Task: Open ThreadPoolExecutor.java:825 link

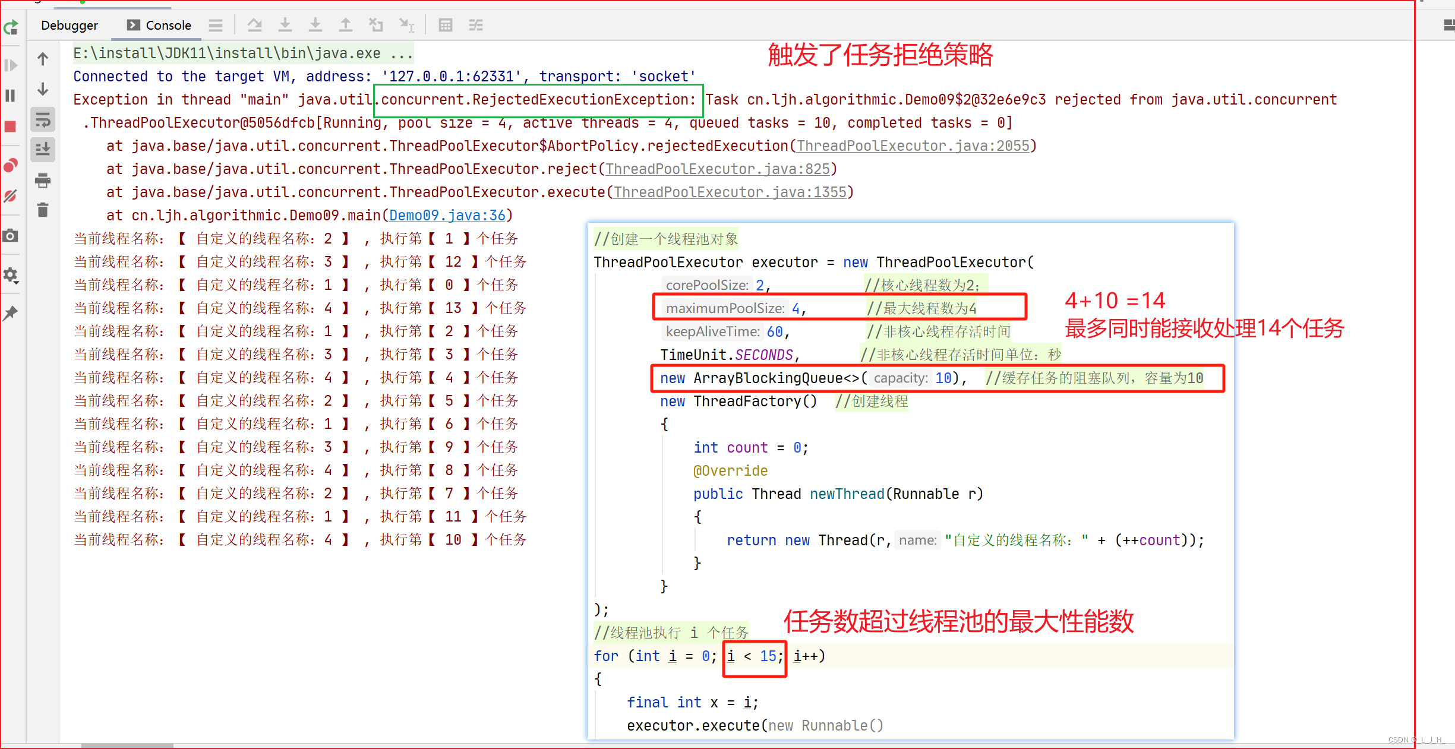Action: pyautogui.click(x=717, y=169)
